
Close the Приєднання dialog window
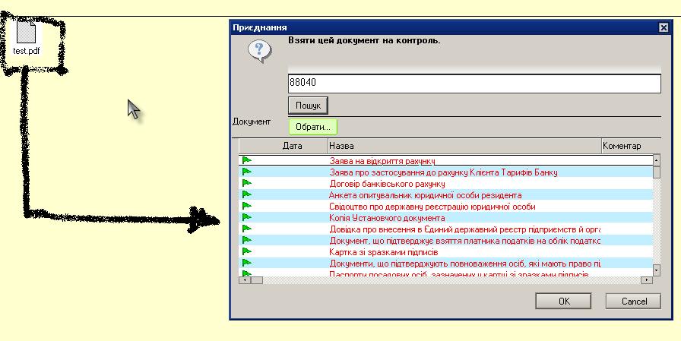point(663,27)
